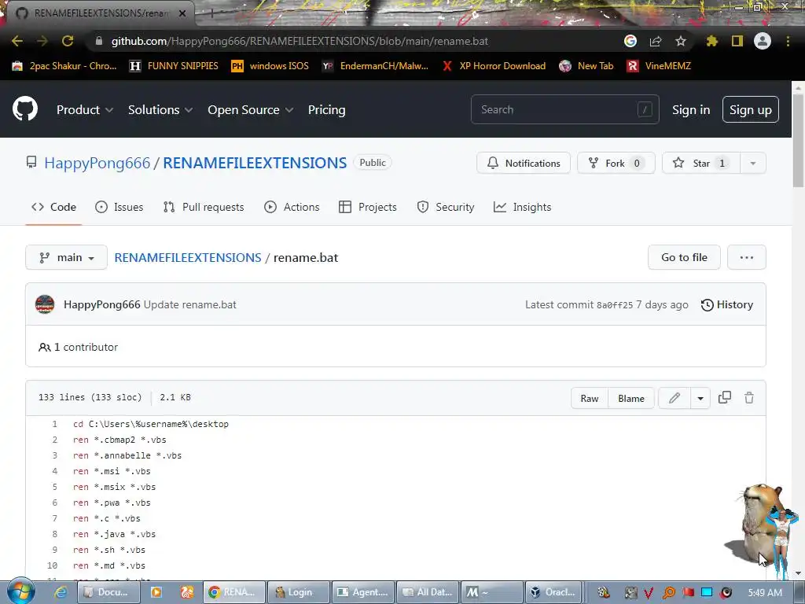
Task: Reload the page with refresh icon
Action: point(68,41)
